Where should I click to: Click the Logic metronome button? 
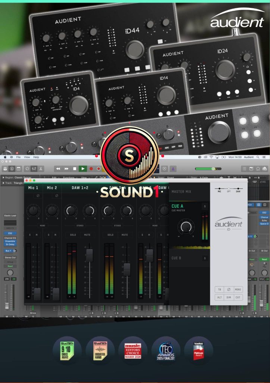click(x=173, y=169)
